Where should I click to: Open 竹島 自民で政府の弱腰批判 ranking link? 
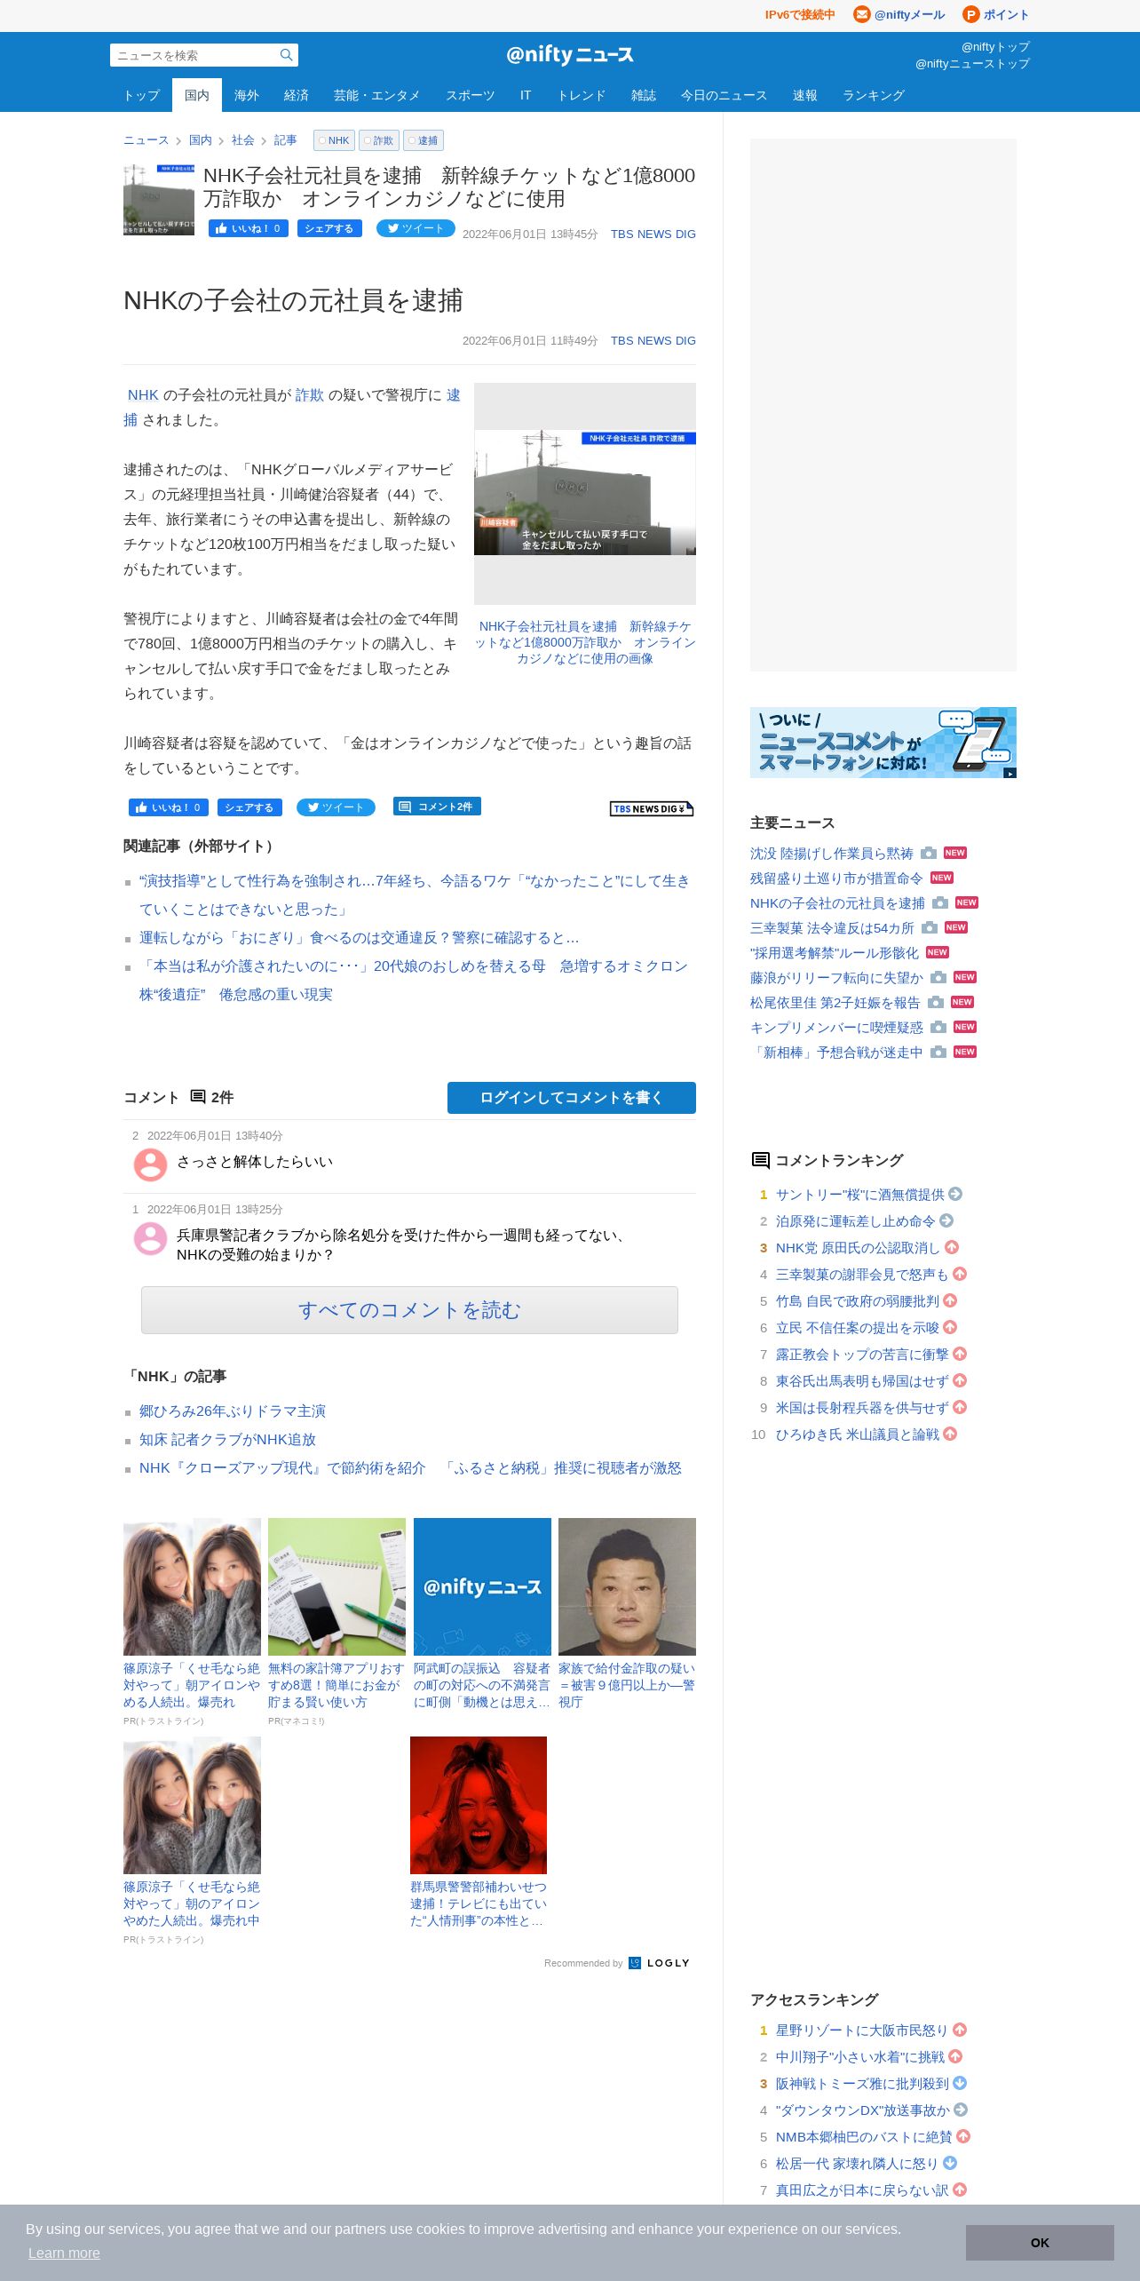tap(858, 1301)
